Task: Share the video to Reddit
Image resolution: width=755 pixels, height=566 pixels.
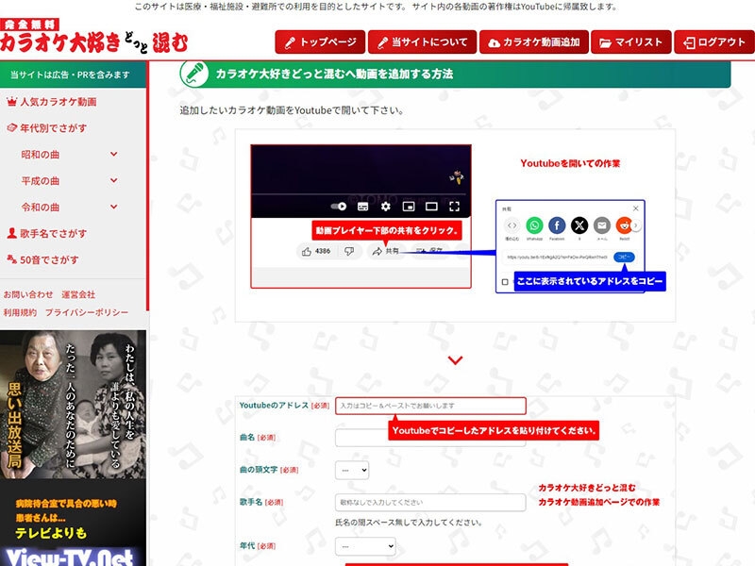Action: coord(625,225)
